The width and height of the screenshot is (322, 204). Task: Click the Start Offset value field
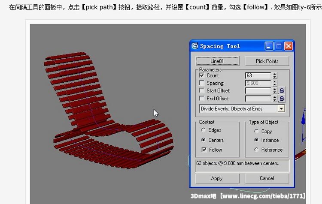(x=258, y=90)
